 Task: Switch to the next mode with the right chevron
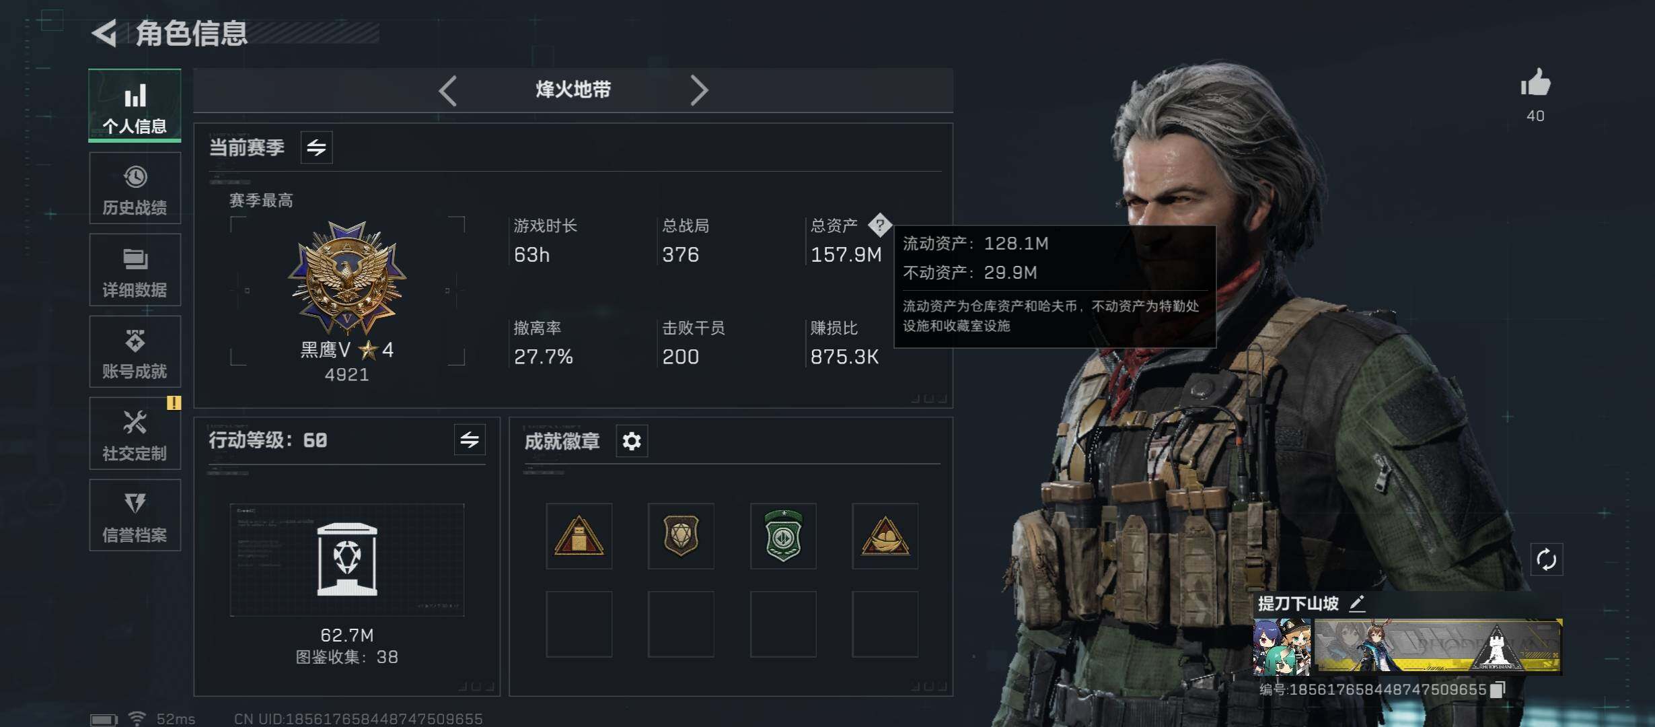pos(699,90)
